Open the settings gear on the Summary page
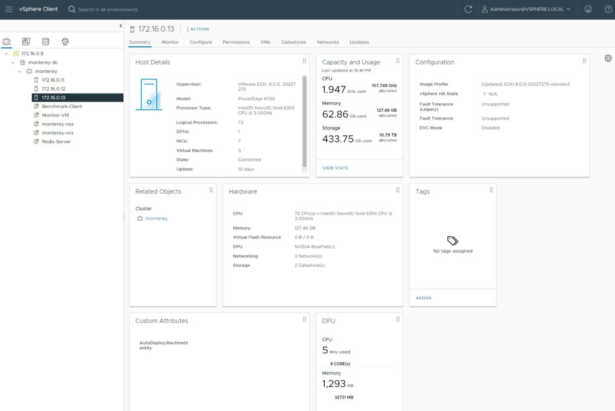 coord(608,58)
